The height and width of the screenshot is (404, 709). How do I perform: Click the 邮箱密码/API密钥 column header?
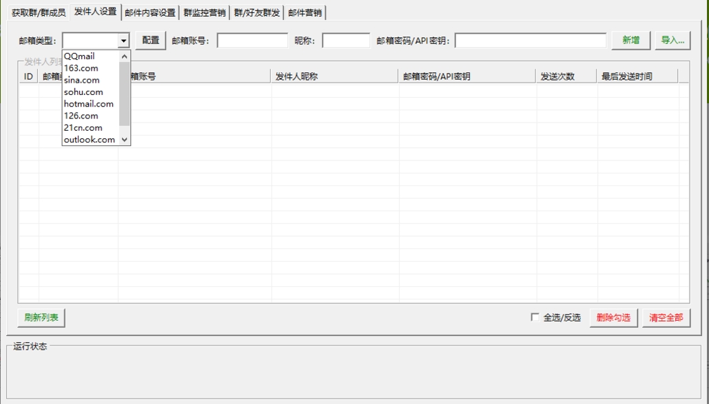[467, 76]
